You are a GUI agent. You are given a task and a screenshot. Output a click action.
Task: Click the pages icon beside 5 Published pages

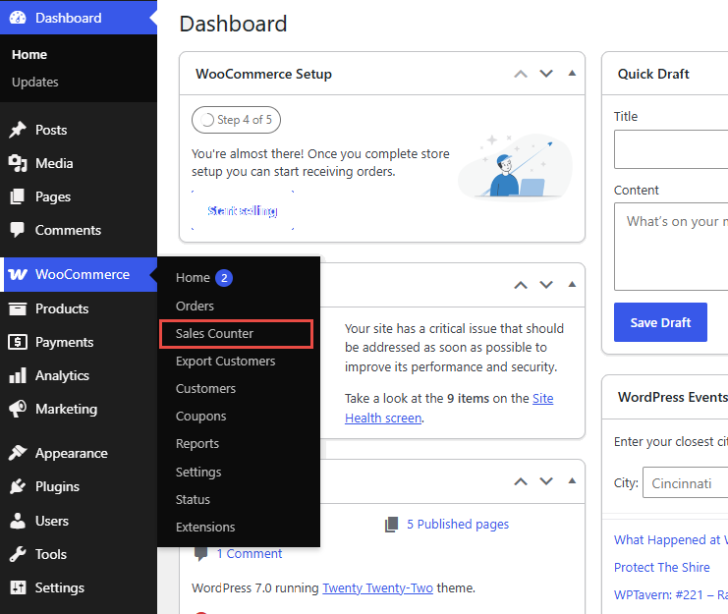pos(391,525)
